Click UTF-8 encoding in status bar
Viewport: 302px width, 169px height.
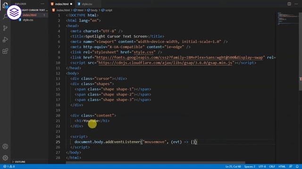[x=262, y=167]
